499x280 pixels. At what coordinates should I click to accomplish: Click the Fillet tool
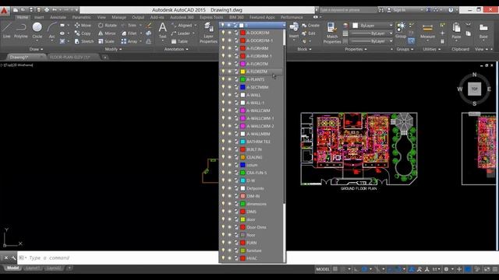click(129, 33)
